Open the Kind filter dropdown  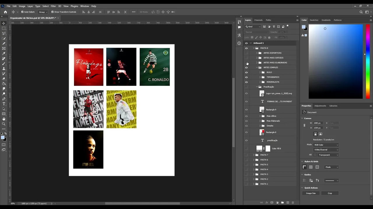[x=253, y=26]
